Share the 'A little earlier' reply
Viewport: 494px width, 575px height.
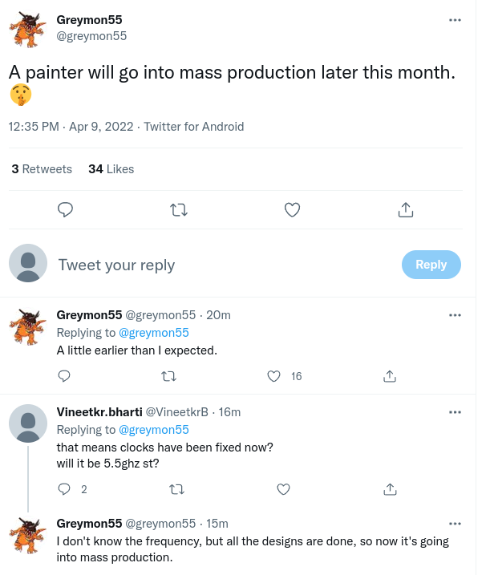[390, 375]
